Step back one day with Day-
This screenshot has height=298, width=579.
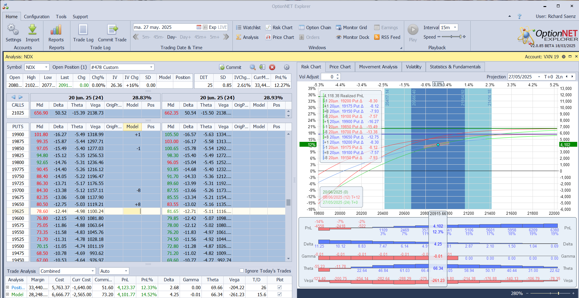(x=172, y=37)
